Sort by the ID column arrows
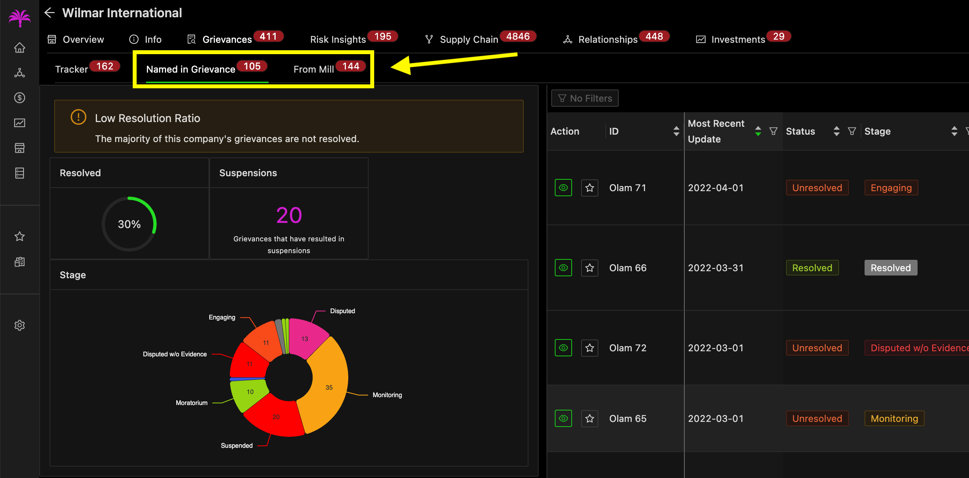The height and width of the screenshot is (478, 969). [676, 131]
